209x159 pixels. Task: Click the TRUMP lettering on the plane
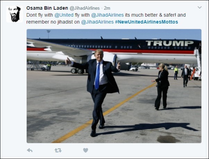click(169, 43)
